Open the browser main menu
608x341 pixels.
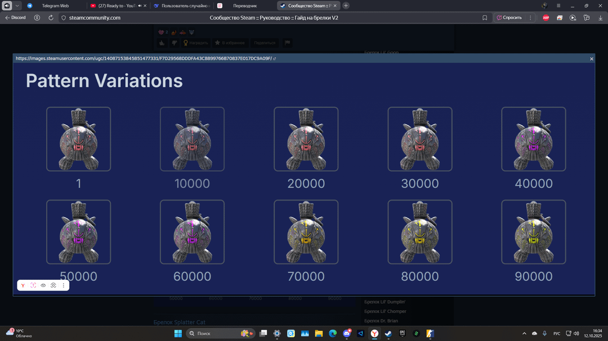pyautogui.click(x=558, y=6)
